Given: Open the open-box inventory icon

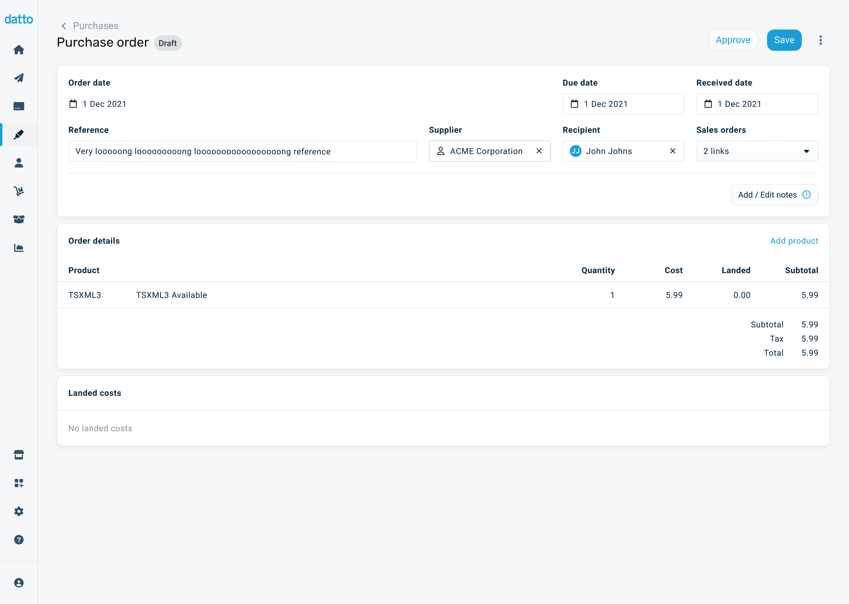Looking at the screenshot, I should (19, 219).
